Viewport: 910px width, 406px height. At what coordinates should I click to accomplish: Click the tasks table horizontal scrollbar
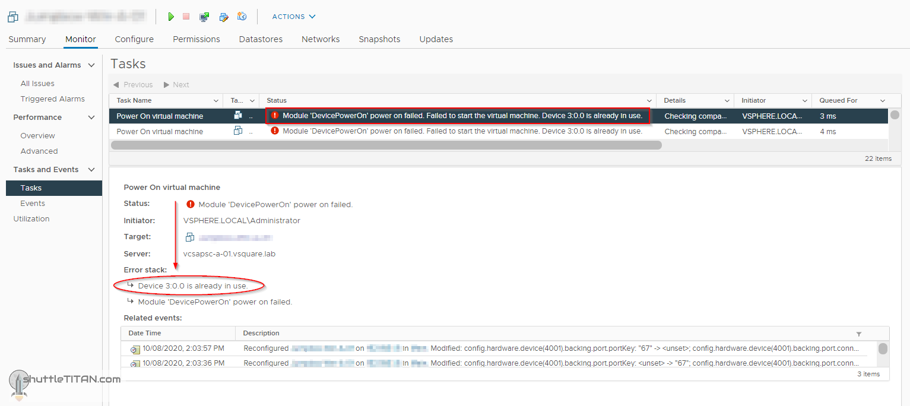pyautogui.click(x=386, y=145)
